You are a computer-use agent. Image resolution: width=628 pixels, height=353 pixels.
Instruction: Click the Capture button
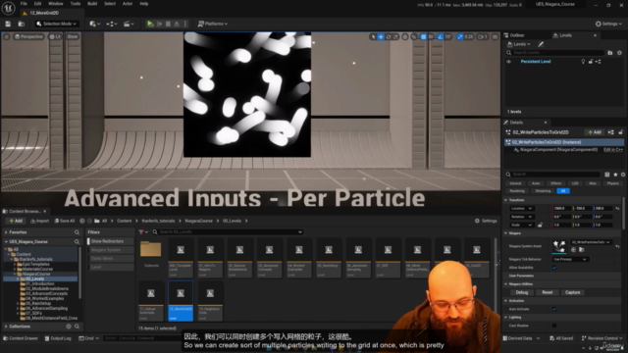coord(572,292)
